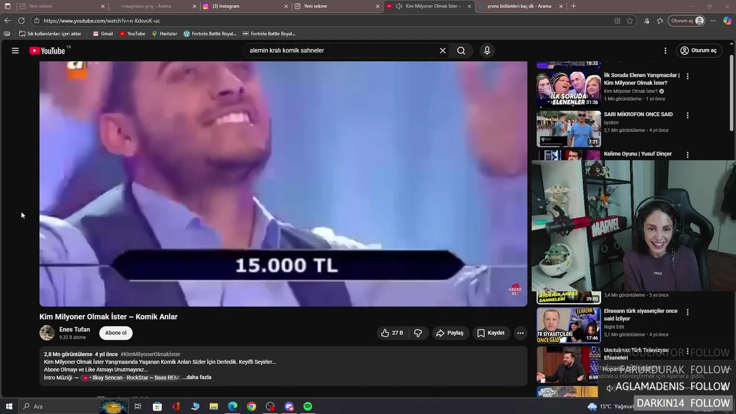Open the WordPress Fortnite Battle Royale bookmark
Image resolution: width=736 pixels, height=414 pixels.
pos(210,33)
